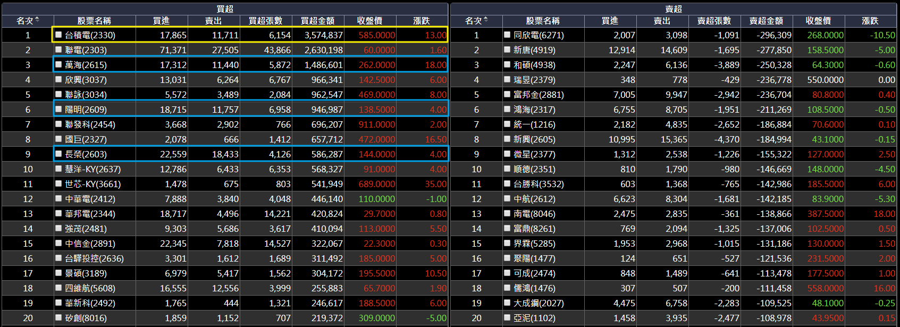This screenshot has width=900, height=327.
Task: Check the box for 富邦金(2881)
Action: [x=507, y=94]
